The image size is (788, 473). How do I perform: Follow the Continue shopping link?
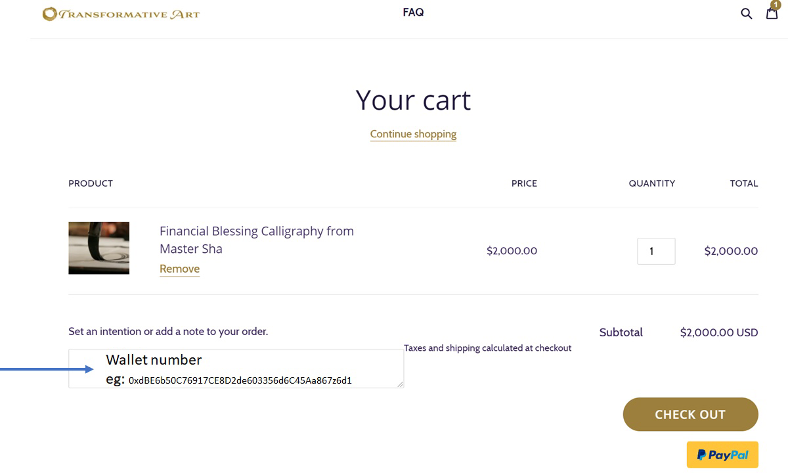[413, 134]
